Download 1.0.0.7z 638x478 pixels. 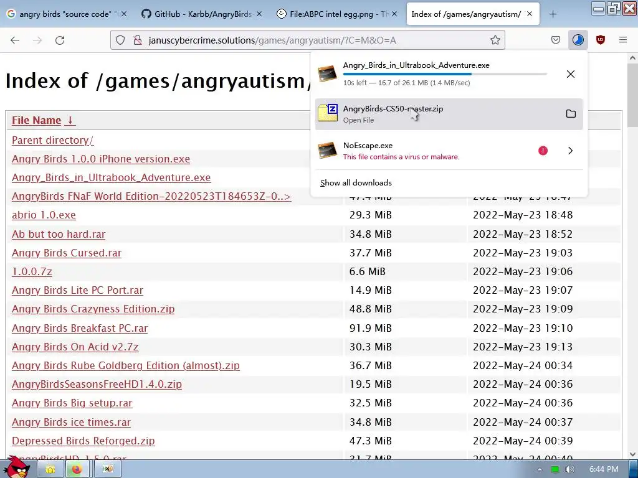point(32,271)
